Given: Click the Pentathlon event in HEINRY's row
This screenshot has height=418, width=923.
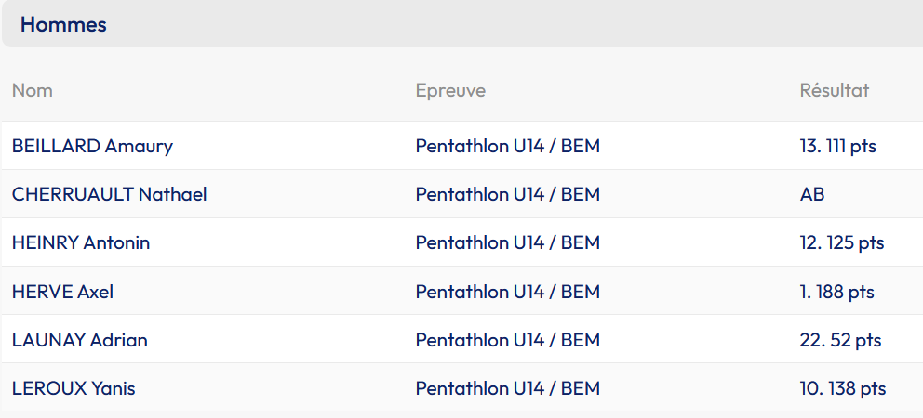Looking at the screenshot, I should pyautogui.click(x=507, y=242).
